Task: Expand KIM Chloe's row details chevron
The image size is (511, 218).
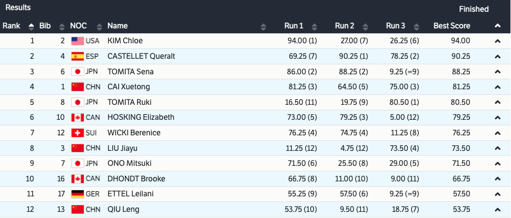Action: (x=497, y=42)
